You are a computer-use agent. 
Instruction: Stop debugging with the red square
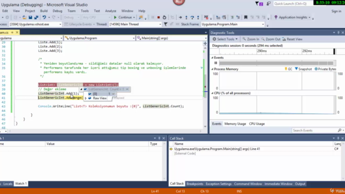[158, 17]
